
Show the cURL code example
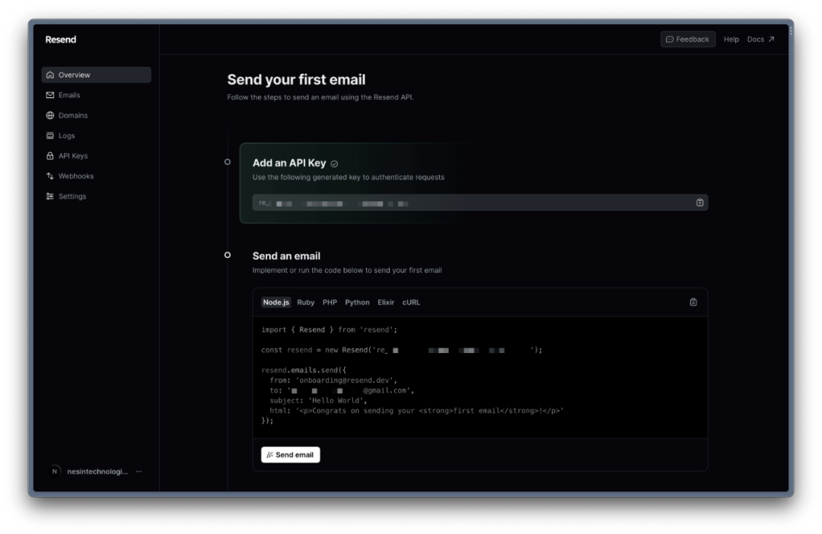click(411, 303)
